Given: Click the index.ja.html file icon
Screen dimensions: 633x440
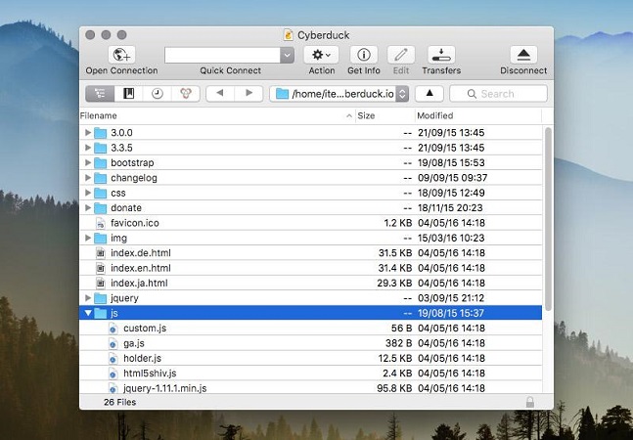Looking at the screenshot, I should tap(100, 284).
